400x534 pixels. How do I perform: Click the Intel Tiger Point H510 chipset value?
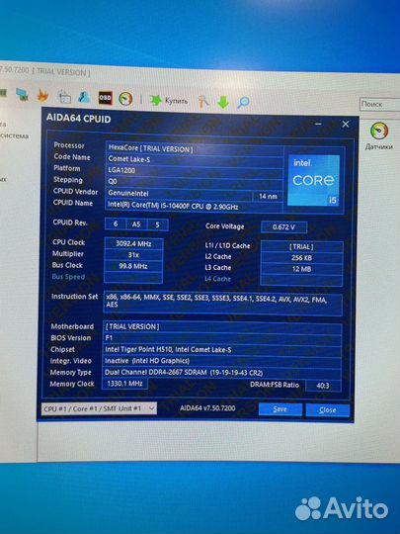tap(222, 349)
